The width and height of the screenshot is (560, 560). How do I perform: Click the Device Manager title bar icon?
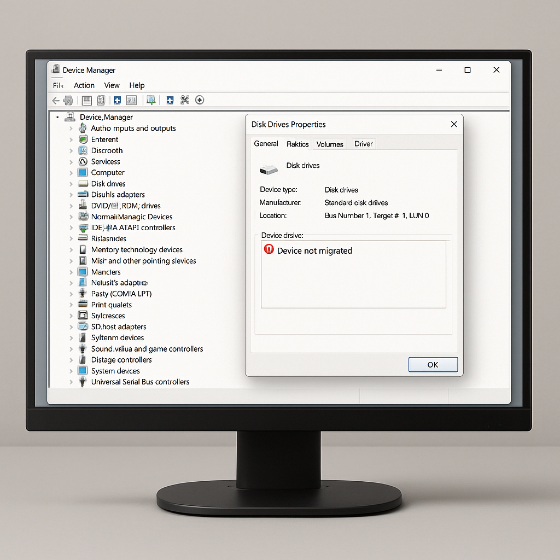tap(56, 69)
